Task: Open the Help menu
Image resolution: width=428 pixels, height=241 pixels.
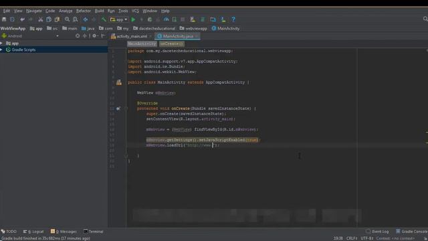Action: tap(165, 11)
